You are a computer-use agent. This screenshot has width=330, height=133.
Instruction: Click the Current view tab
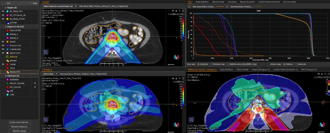(x=46, y=2)
